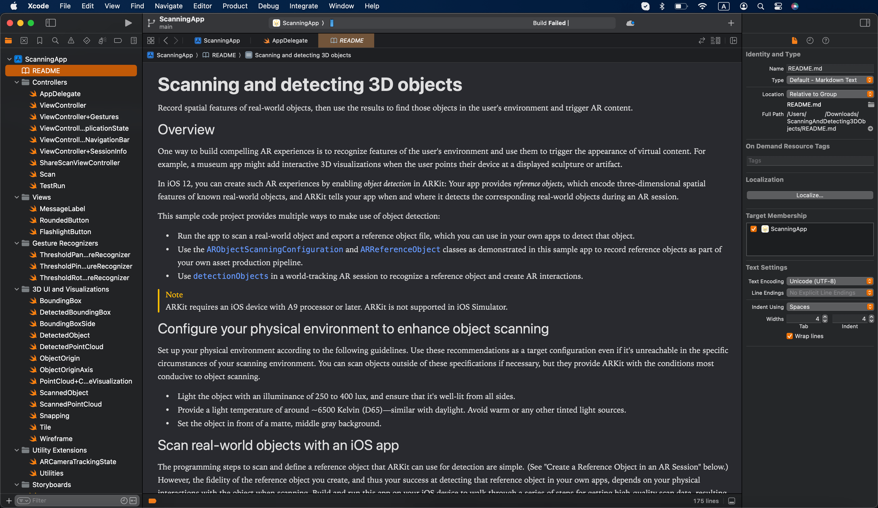Viewport: 878px width, 508px height.
Task: Show the Bookmark navigator icon
Action: (39, 41)
